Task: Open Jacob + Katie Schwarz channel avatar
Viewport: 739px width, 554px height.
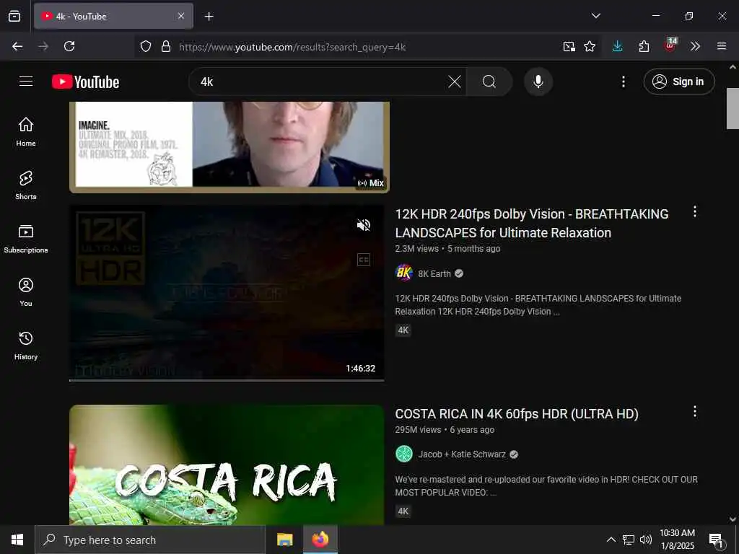Action: pos(404,454)
